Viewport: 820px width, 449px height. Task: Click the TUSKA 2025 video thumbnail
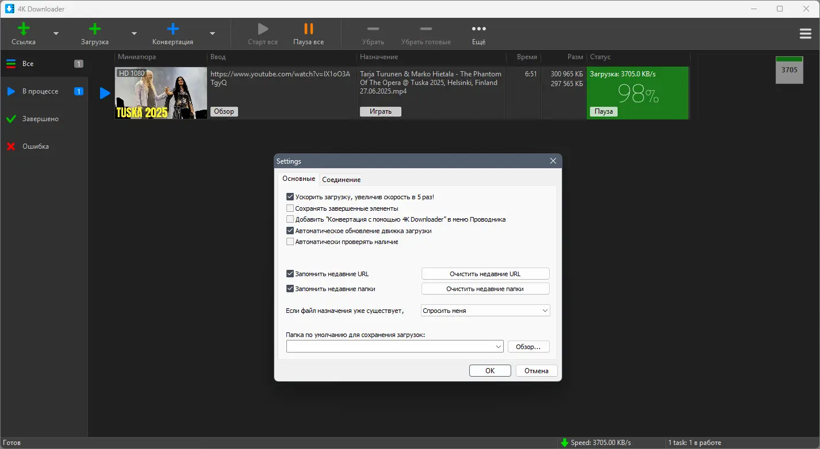pyautogui.click(x=161, y=93)
